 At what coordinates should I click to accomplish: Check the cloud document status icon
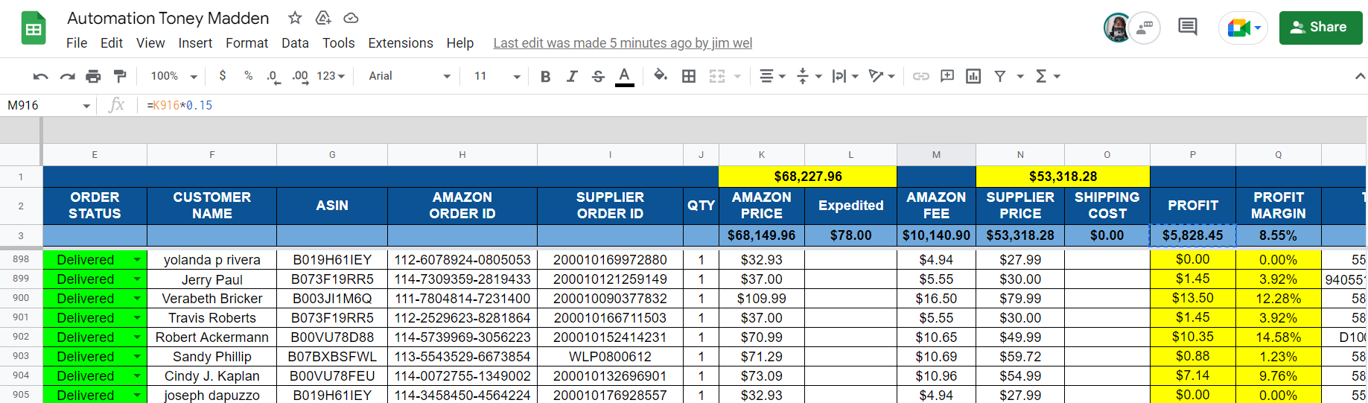[351, 18]
